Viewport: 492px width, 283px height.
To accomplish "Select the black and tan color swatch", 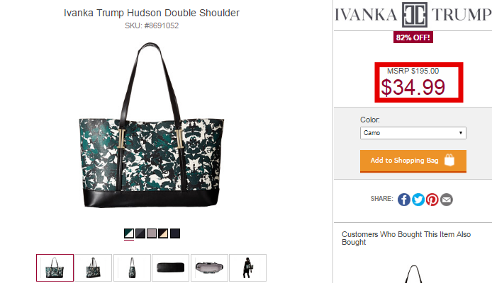I will point(163,233).
